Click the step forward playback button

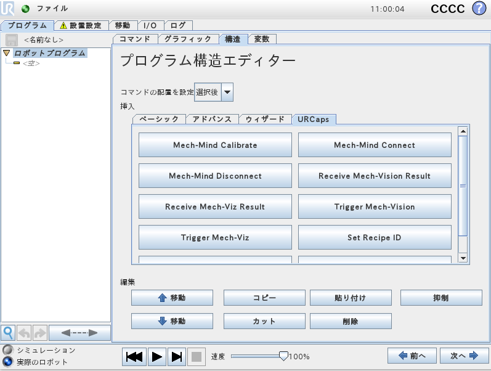pos(177,357)
